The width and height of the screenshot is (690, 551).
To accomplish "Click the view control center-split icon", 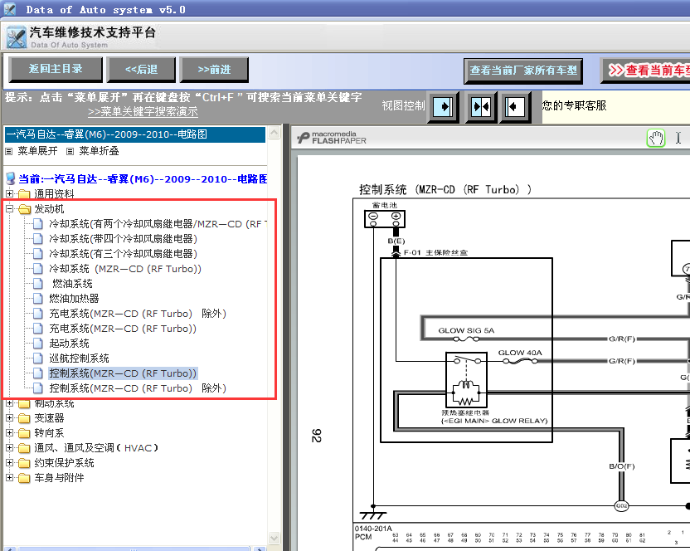I will pos(480,106).
